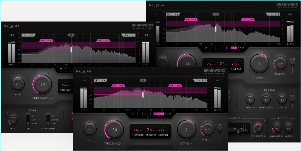Click the Threshold knob in the back-right window
The width and height of the screenshot is (301, 151).
click(187, 63)
